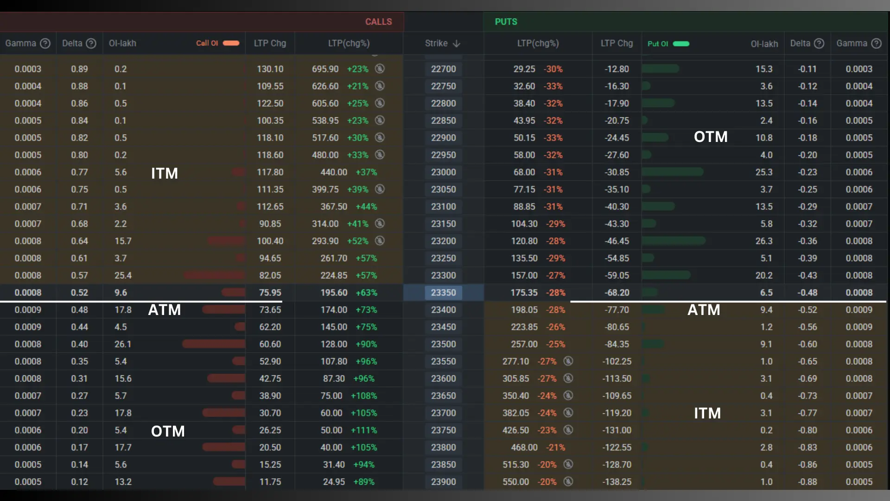Sort by the puts LTP(chg%) column header

(x=538, y=43)
